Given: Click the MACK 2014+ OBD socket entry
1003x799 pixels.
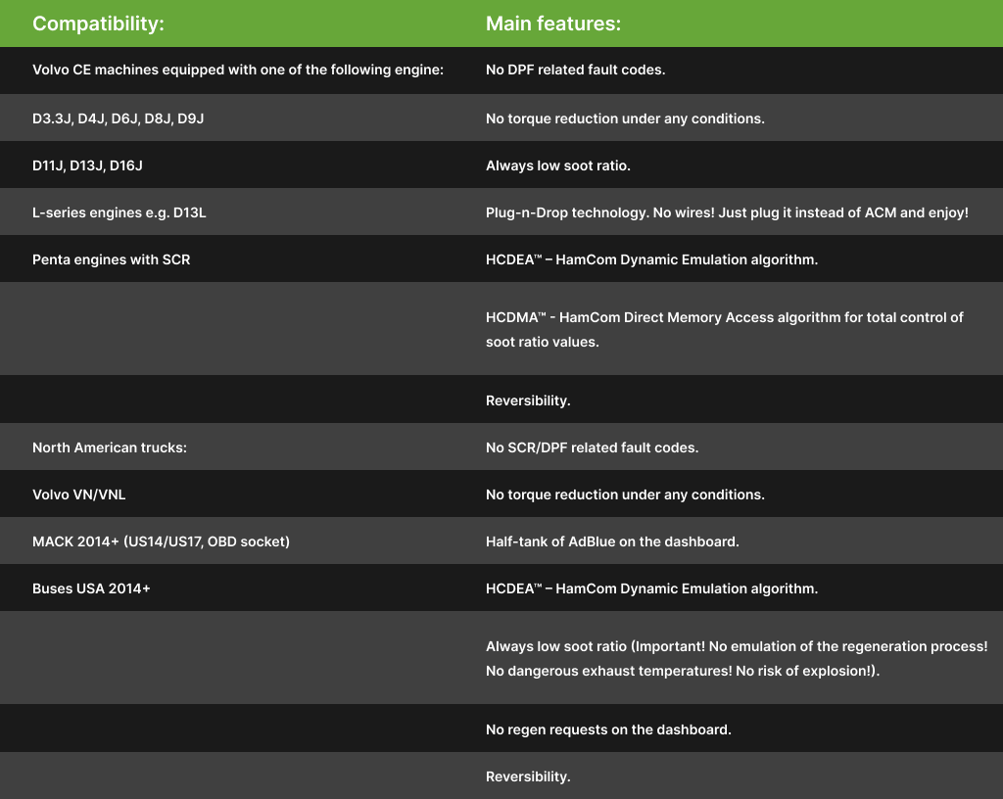Looking at the screenshot, I should point(161,541).
